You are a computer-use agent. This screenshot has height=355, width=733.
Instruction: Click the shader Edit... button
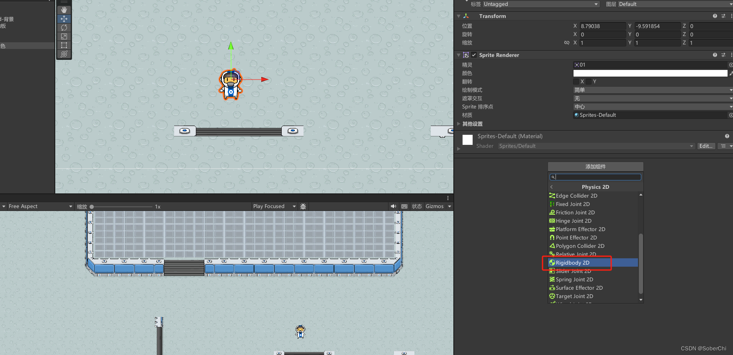[706, 146]
